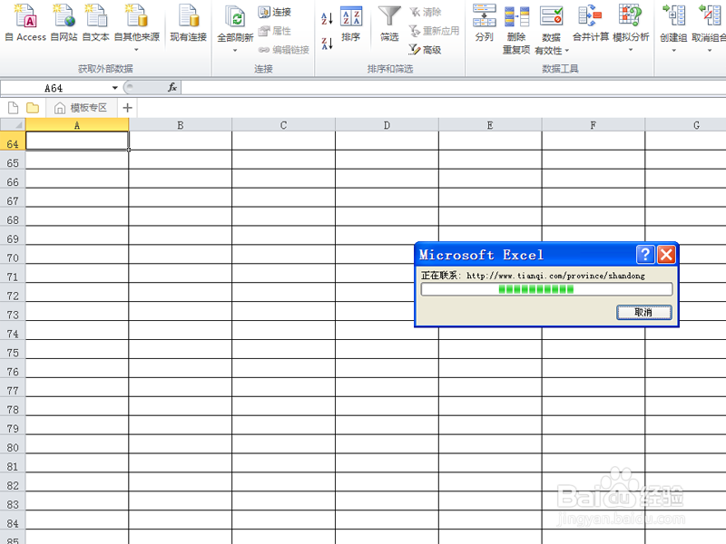Click 分列 text to columns

click(485, 24)
